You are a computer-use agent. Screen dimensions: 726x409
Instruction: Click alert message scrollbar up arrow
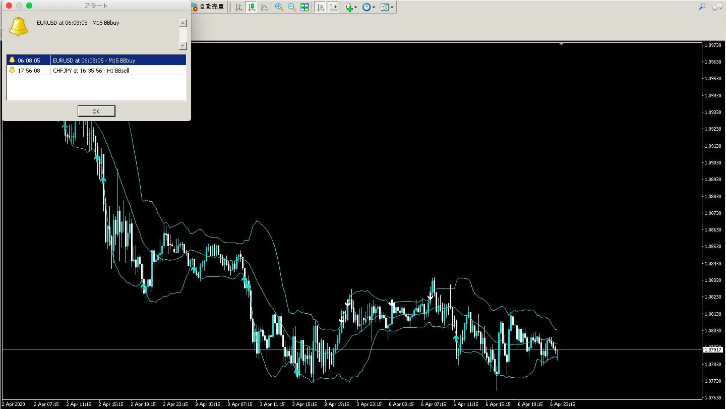tap(183, 23)
